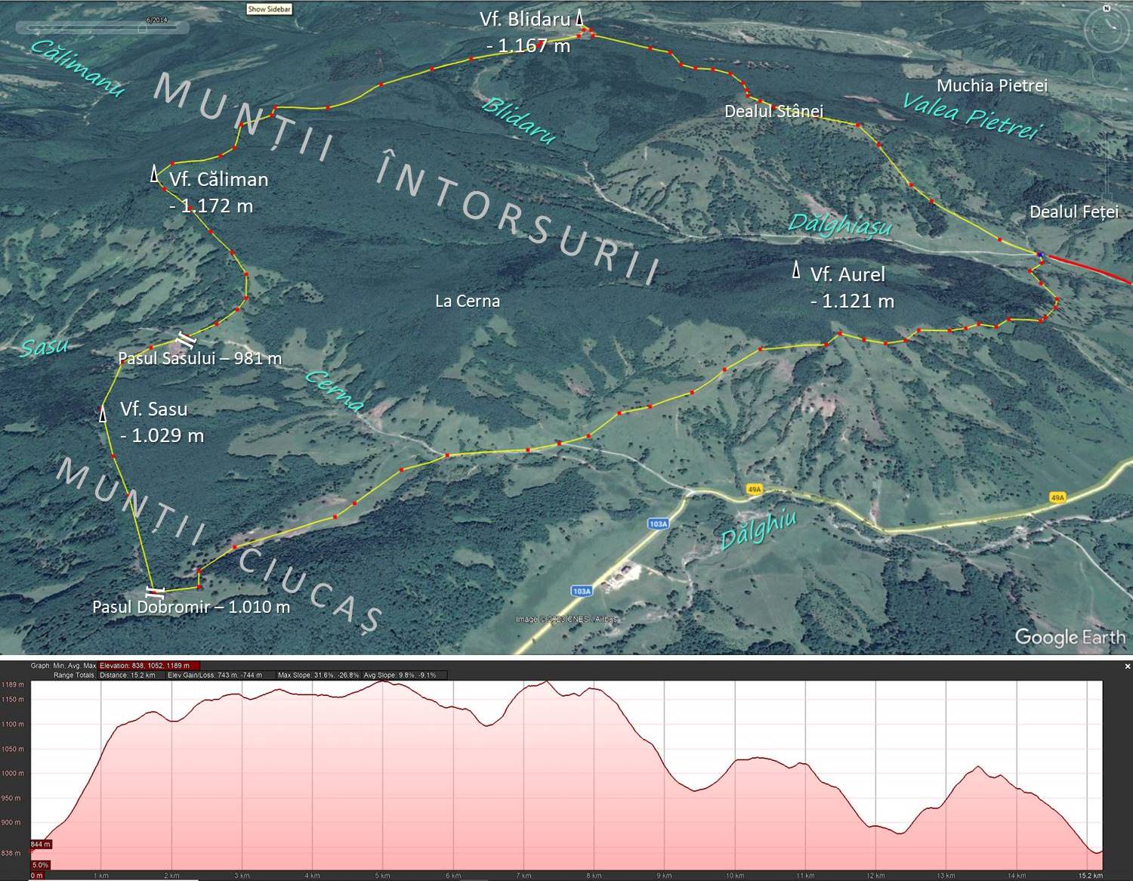
Task: Select the Distance range total field
Action: 127,675
